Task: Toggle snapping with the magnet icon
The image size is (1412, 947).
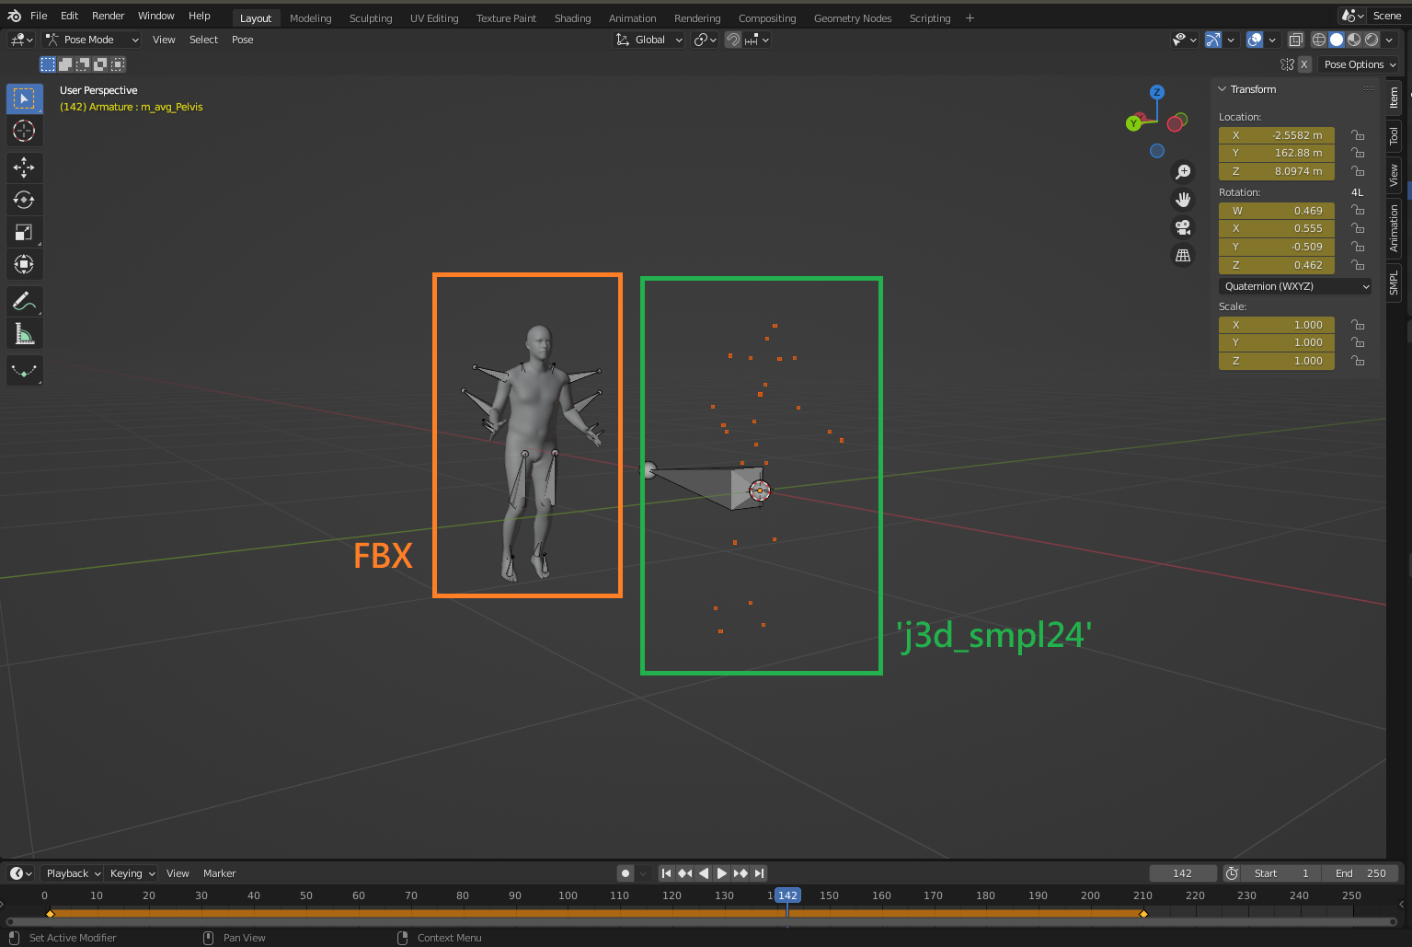Action: point(733,40)
